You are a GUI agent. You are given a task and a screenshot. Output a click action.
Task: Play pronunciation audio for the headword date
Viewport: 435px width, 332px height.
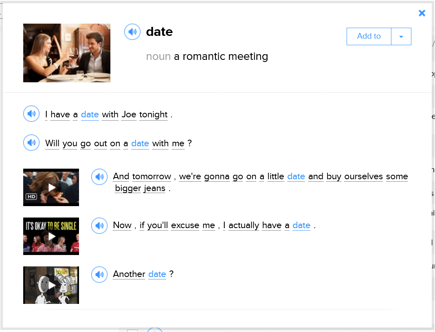point(132,32)
